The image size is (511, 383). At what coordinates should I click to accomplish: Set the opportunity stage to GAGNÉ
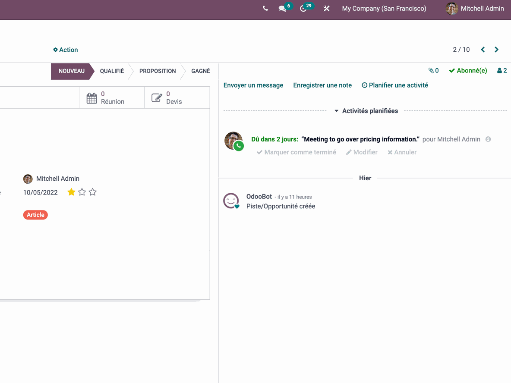click(201, 71)
